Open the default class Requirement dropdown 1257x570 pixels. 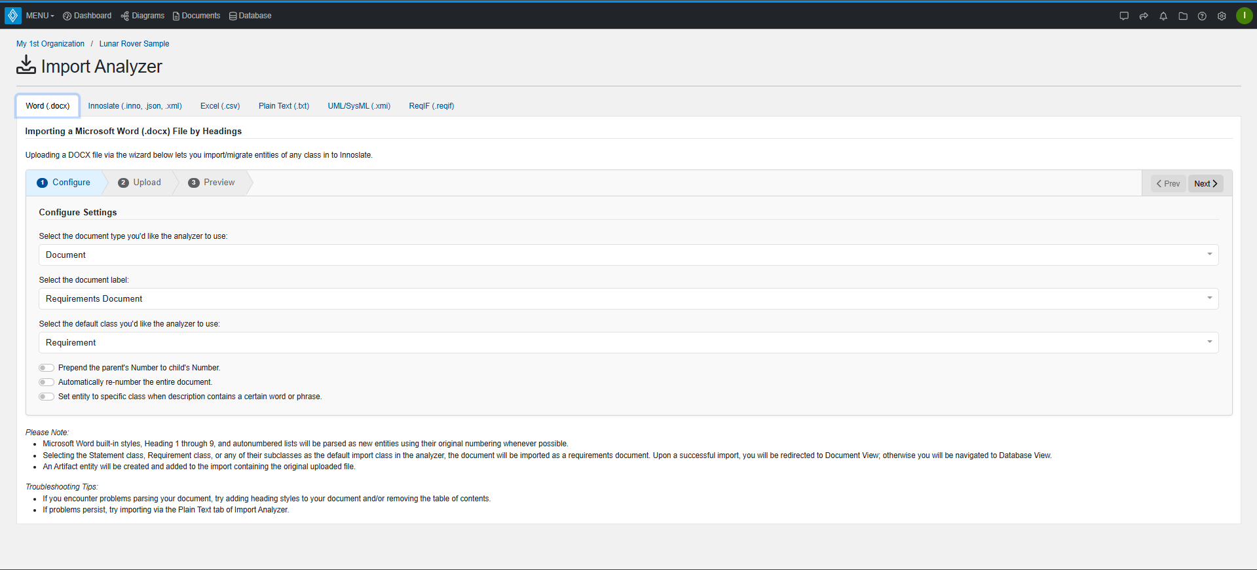click(x=628, y=342)
